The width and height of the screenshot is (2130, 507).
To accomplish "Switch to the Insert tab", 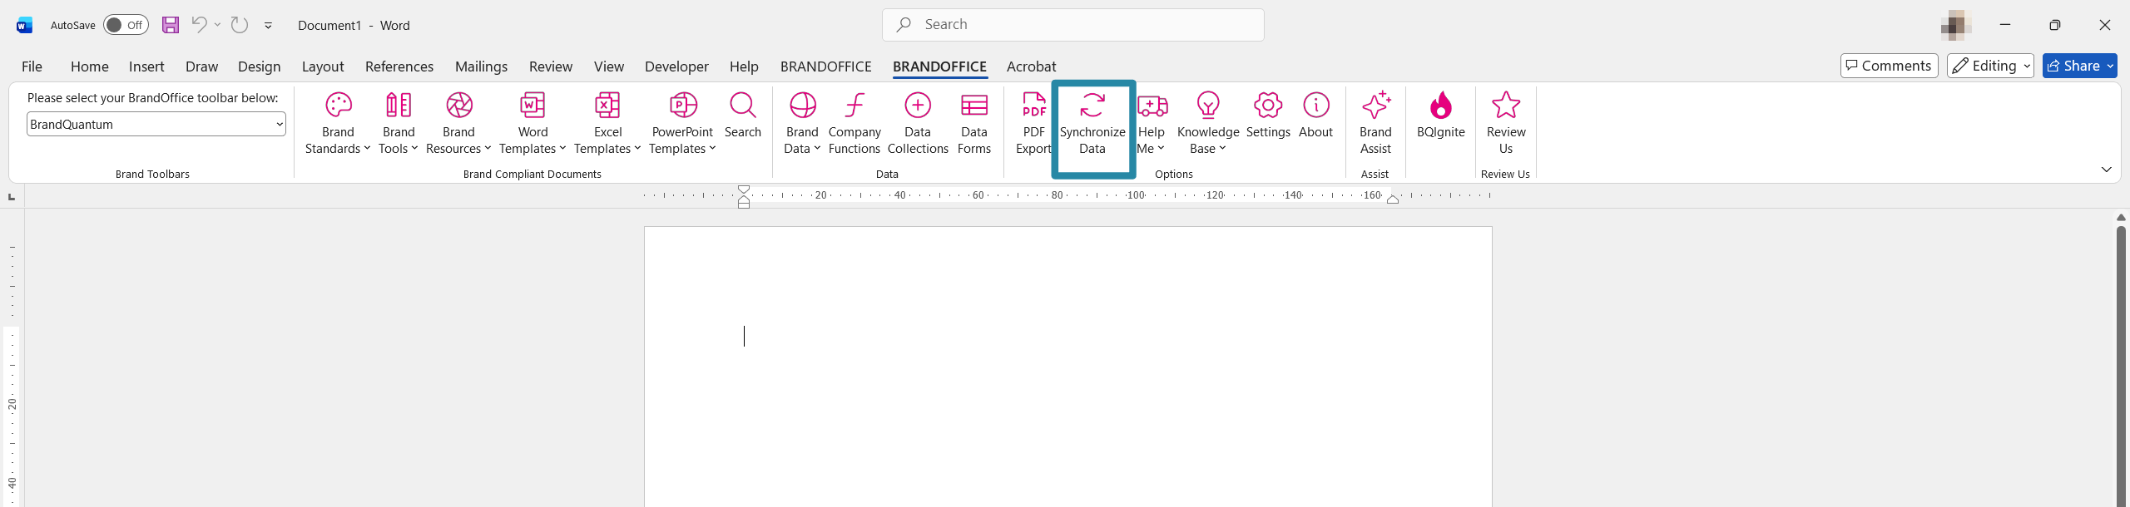I will tap(146, 66).
